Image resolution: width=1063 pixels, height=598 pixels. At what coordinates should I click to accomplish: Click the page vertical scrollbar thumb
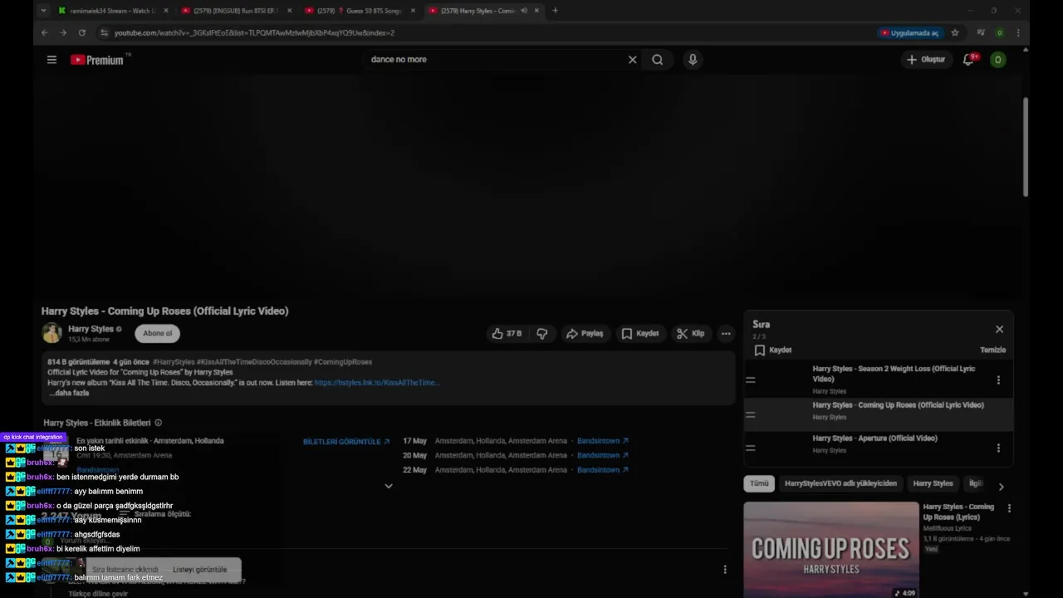click(1026, 147)
